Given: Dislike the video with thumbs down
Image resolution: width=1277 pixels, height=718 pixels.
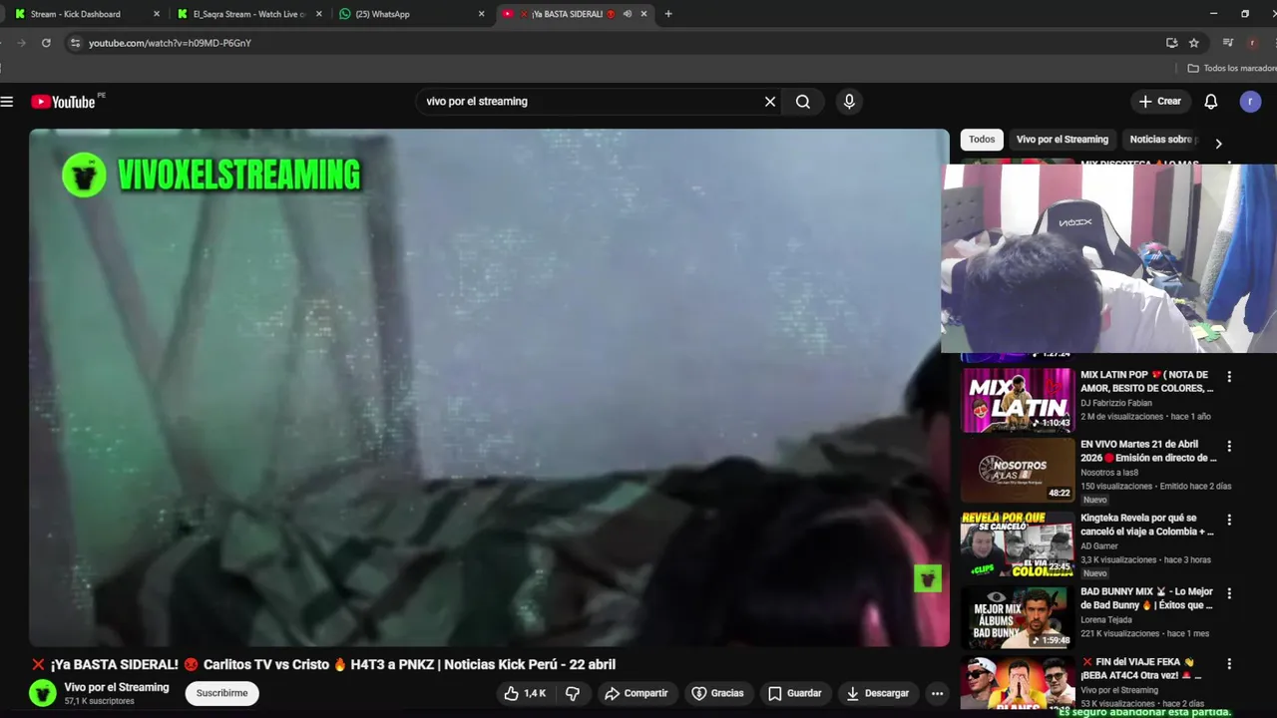Looking at the screenshot, I should coord(573,693).
